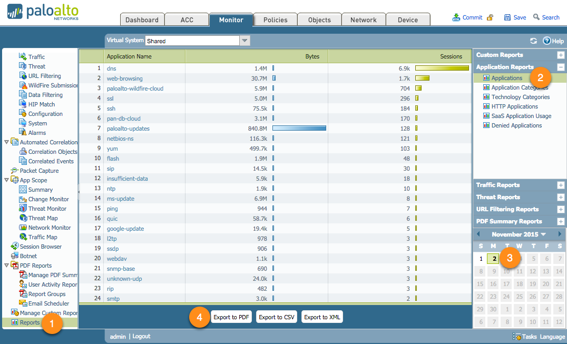Switch to the Policies tab
The height and width of the screenshot is (344, 567).
pos(276,20)
